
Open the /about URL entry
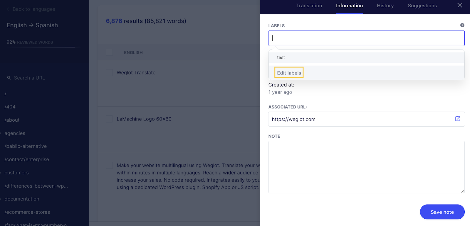(12, 120)
